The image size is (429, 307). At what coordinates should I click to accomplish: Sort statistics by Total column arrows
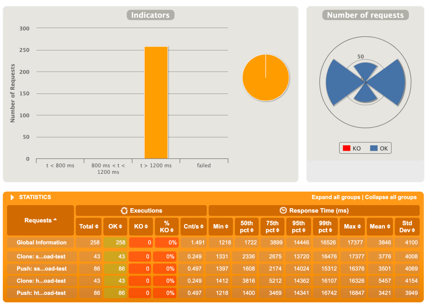(x=96, y=227)
